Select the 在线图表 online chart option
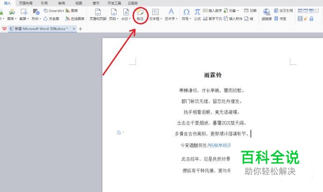 [75, 19]
